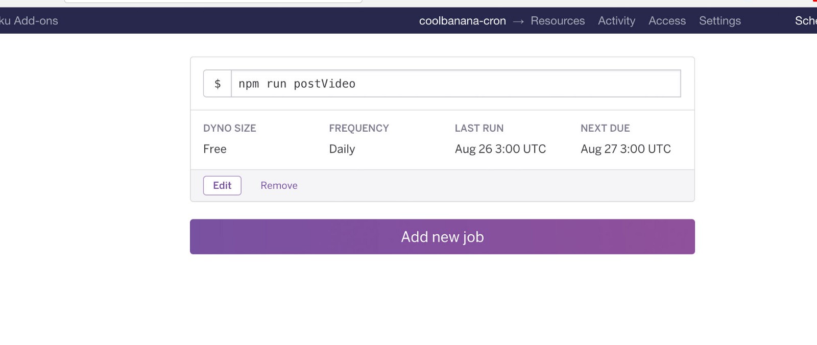Go to the Access tab
The image size is (817, 345).
tap(667, 21)
